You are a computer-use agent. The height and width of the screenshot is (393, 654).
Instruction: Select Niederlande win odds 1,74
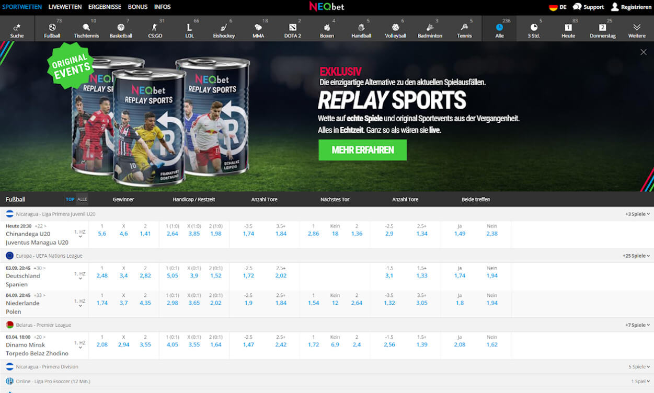102,303
